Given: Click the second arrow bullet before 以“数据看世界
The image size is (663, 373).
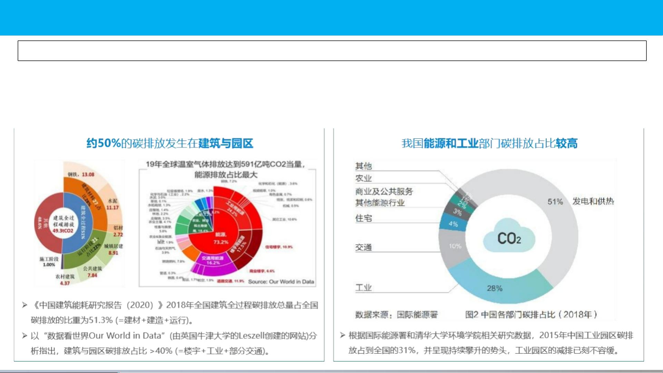Looking at the screenshot, I should 25,335.
